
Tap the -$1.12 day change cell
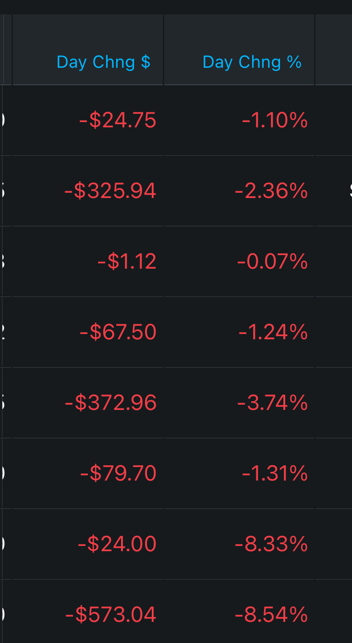(127, 261)
